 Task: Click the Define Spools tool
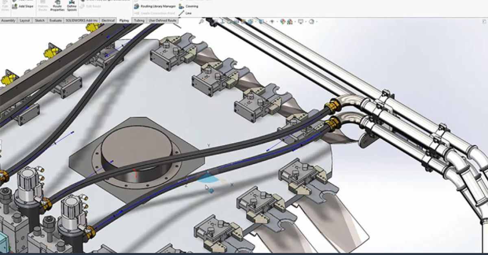coord(71,7)
